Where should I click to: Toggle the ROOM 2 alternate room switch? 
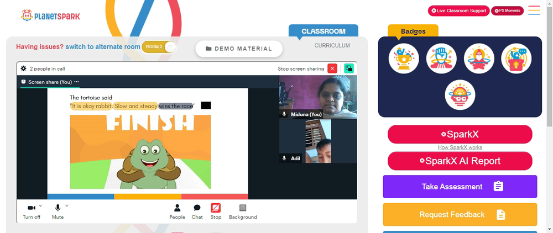point(159,47)
